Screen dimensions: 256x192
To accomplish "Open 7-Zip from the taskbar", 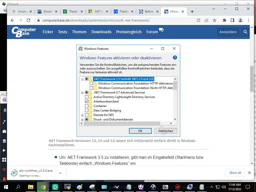I will [x=165, y=187].
